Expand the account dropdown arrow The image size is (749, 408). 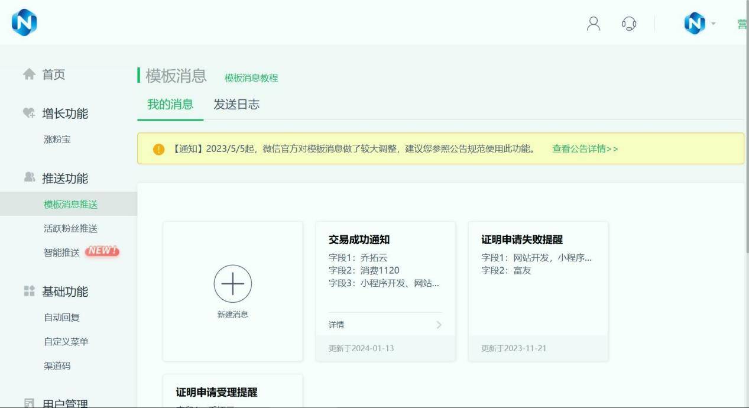[714, 24]
